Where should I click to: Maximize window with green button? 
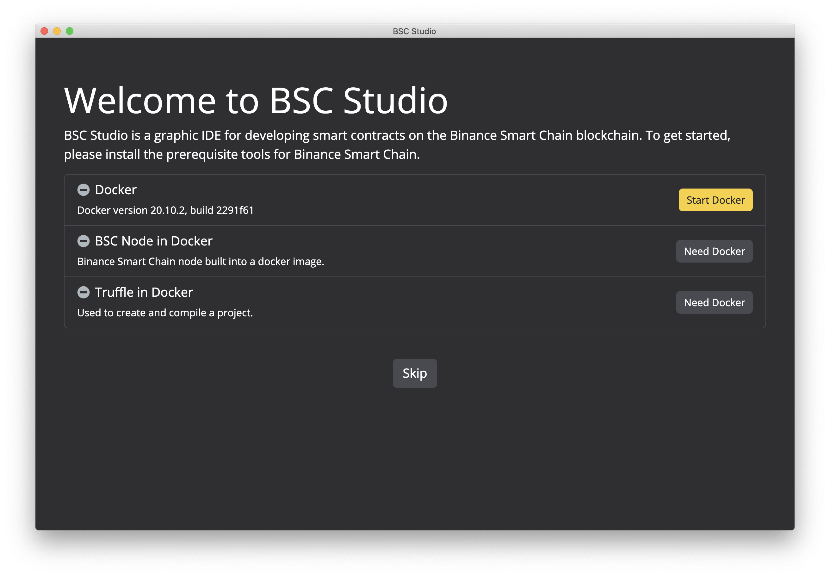click(x=70, y=31)
